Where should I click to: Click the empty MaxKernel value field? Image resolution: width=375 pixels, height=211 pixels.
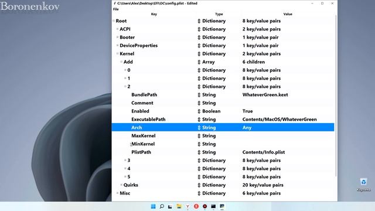point(288,135)
